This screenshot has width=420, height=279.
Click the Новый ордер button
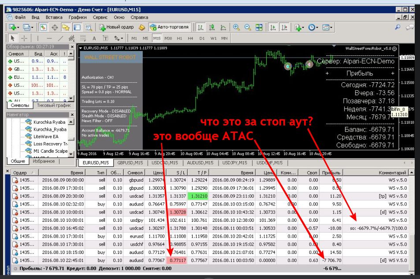click(x=116, y=27)
